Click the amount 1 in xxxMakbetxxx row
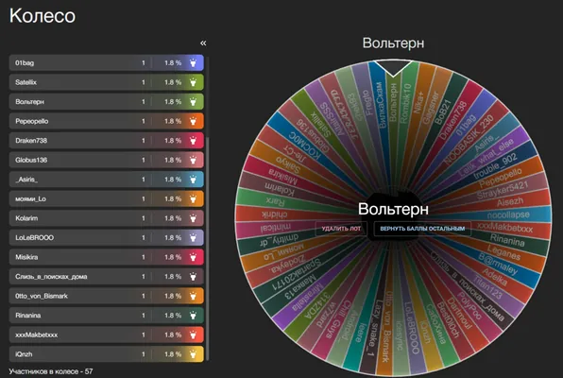Screen dimensions: 563x378 (x=144, y=335)
